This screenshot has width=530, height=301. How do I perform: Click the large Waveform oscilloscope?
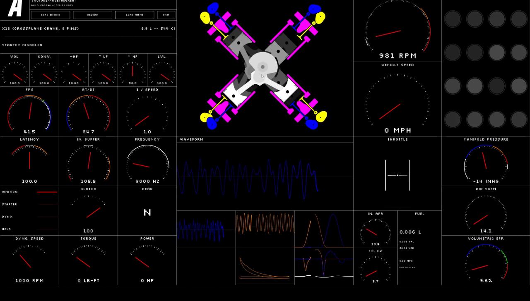click(x=265, y=177)
